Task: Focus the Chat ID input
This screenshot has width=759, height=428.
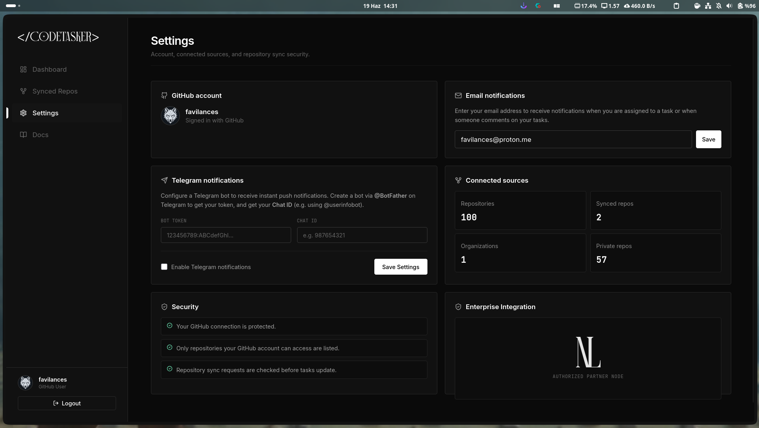Action: [x=362, y=235]
